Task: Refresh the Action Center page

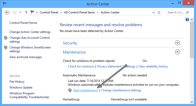Action: [159, 12]
